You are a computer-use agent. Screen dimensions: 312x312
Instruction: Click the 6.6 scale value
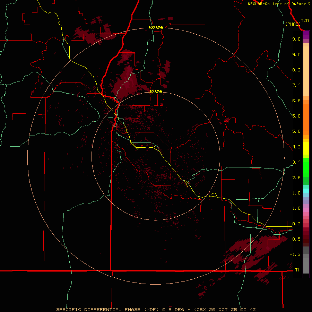coord(296,101)
